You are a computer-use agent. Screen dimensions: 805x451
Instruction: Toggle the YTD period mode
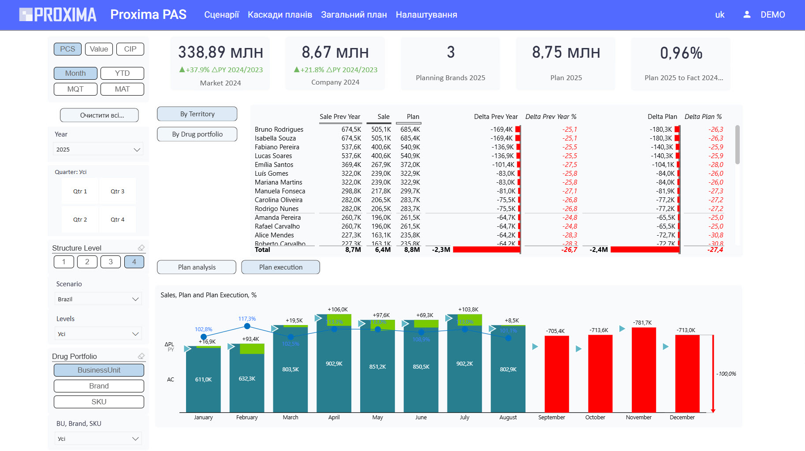tap(122, 73)
